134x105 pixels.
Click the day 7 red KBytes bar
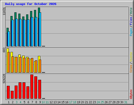32,87
